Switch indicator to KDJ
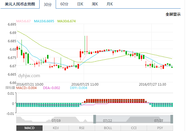 pos(56,128)
